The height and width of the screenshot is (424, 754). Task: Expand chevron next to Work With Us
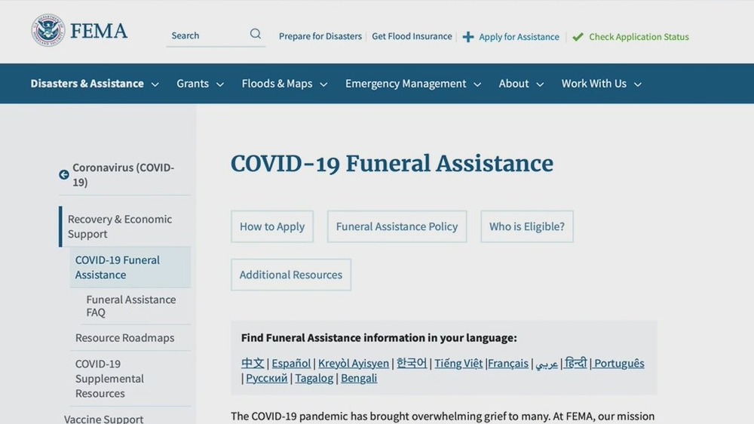coord(638,84)
